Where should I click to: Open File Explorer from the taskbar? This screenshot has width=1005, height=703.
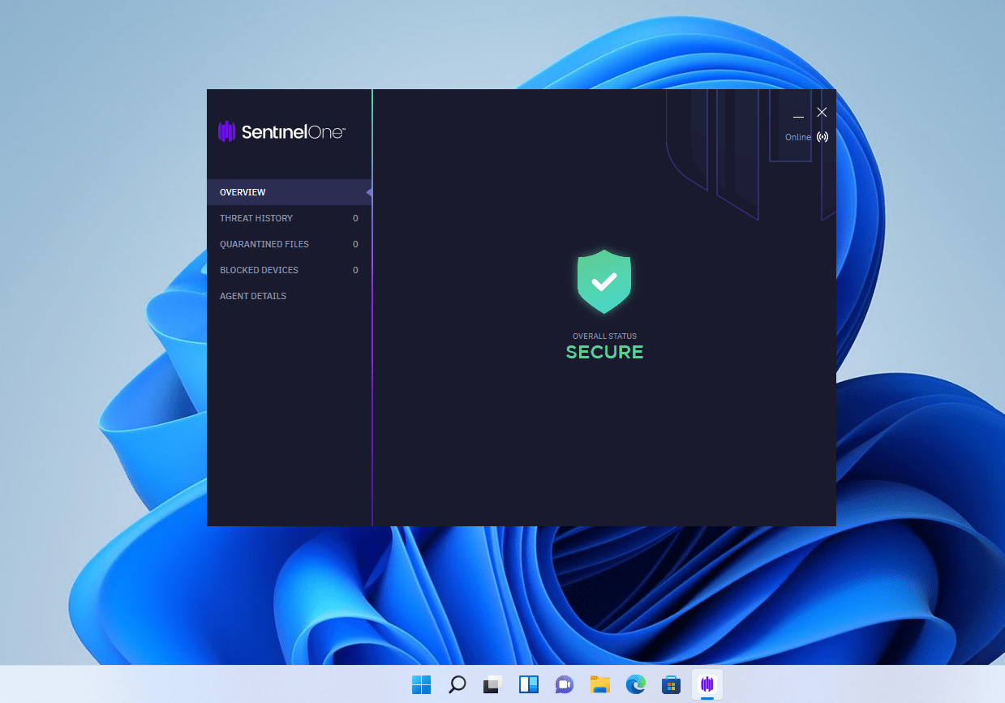(599, 684)
